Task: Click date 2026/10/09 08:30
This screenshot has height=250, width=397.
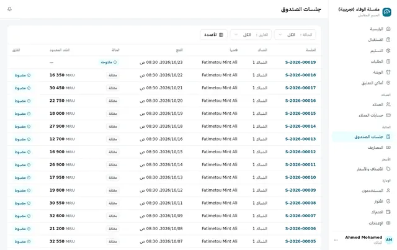Action: coord(161,216)
